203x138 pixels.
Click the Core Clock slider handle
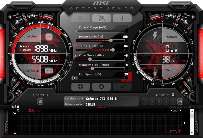[x=90, y=59]
